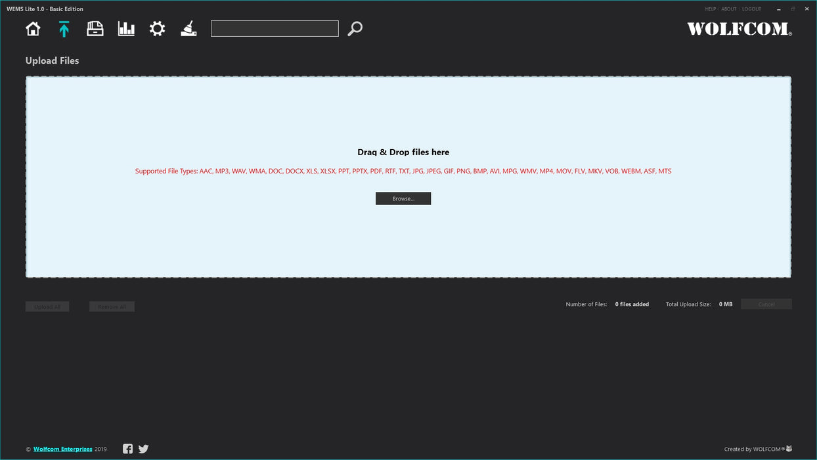Click the wolf head icon in footer

pyautogui.click(x=789, y=449)
